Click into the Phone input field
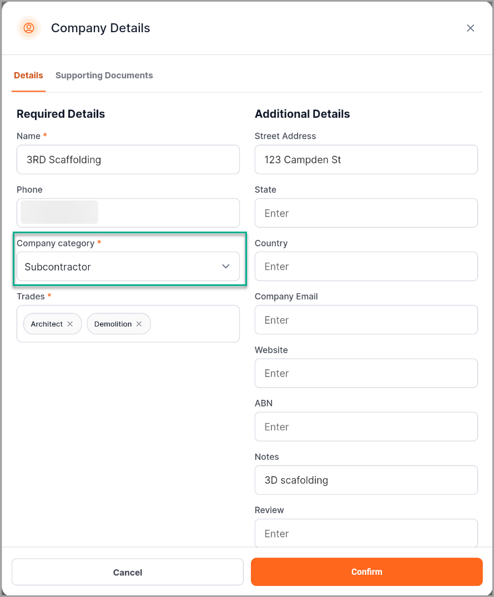 pyautogui.click(x=167, y=213)
